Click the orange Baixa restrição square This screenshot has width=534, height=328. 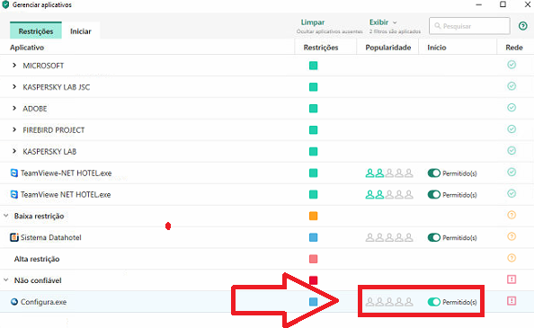[314, 216]
